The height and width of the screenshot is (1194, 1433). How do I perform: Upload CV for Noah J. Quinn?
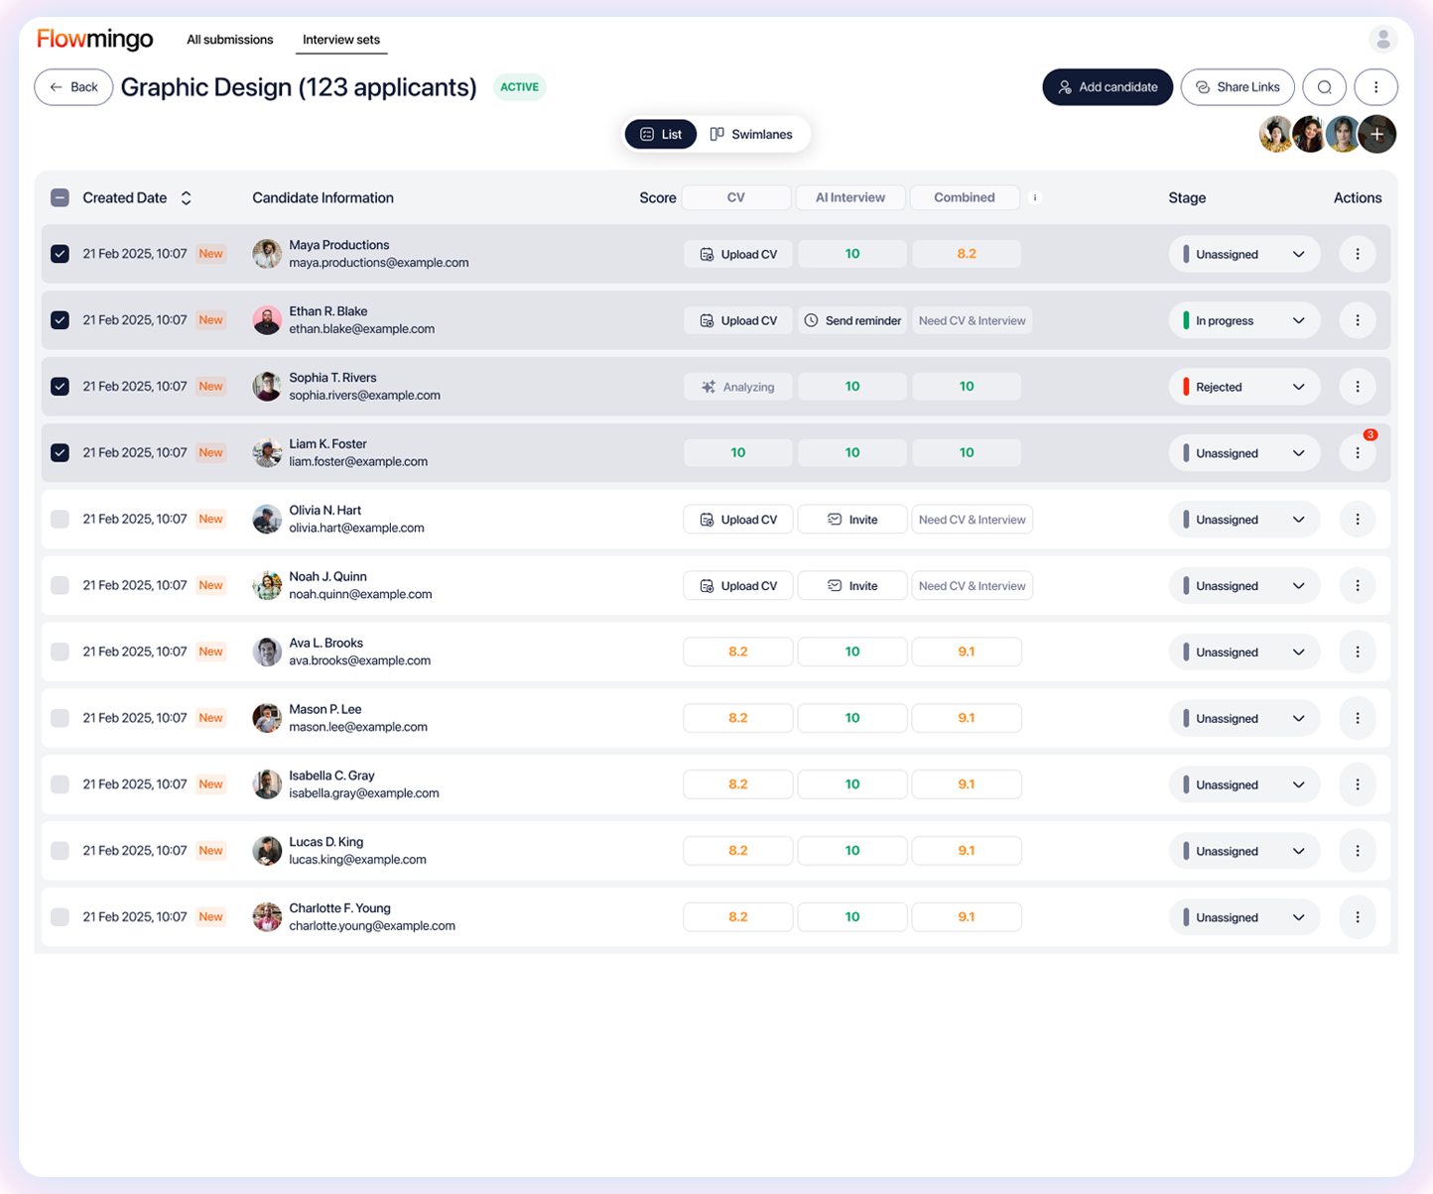(x=738, y=586)
